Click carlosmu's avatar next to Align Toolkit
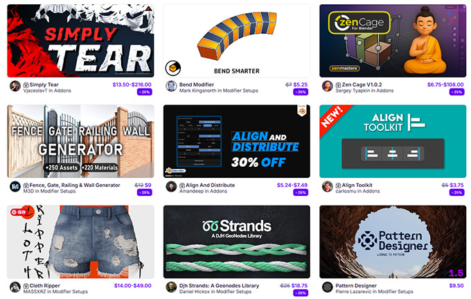Screen dimensions: 471x299 click(x=328, y=187)
